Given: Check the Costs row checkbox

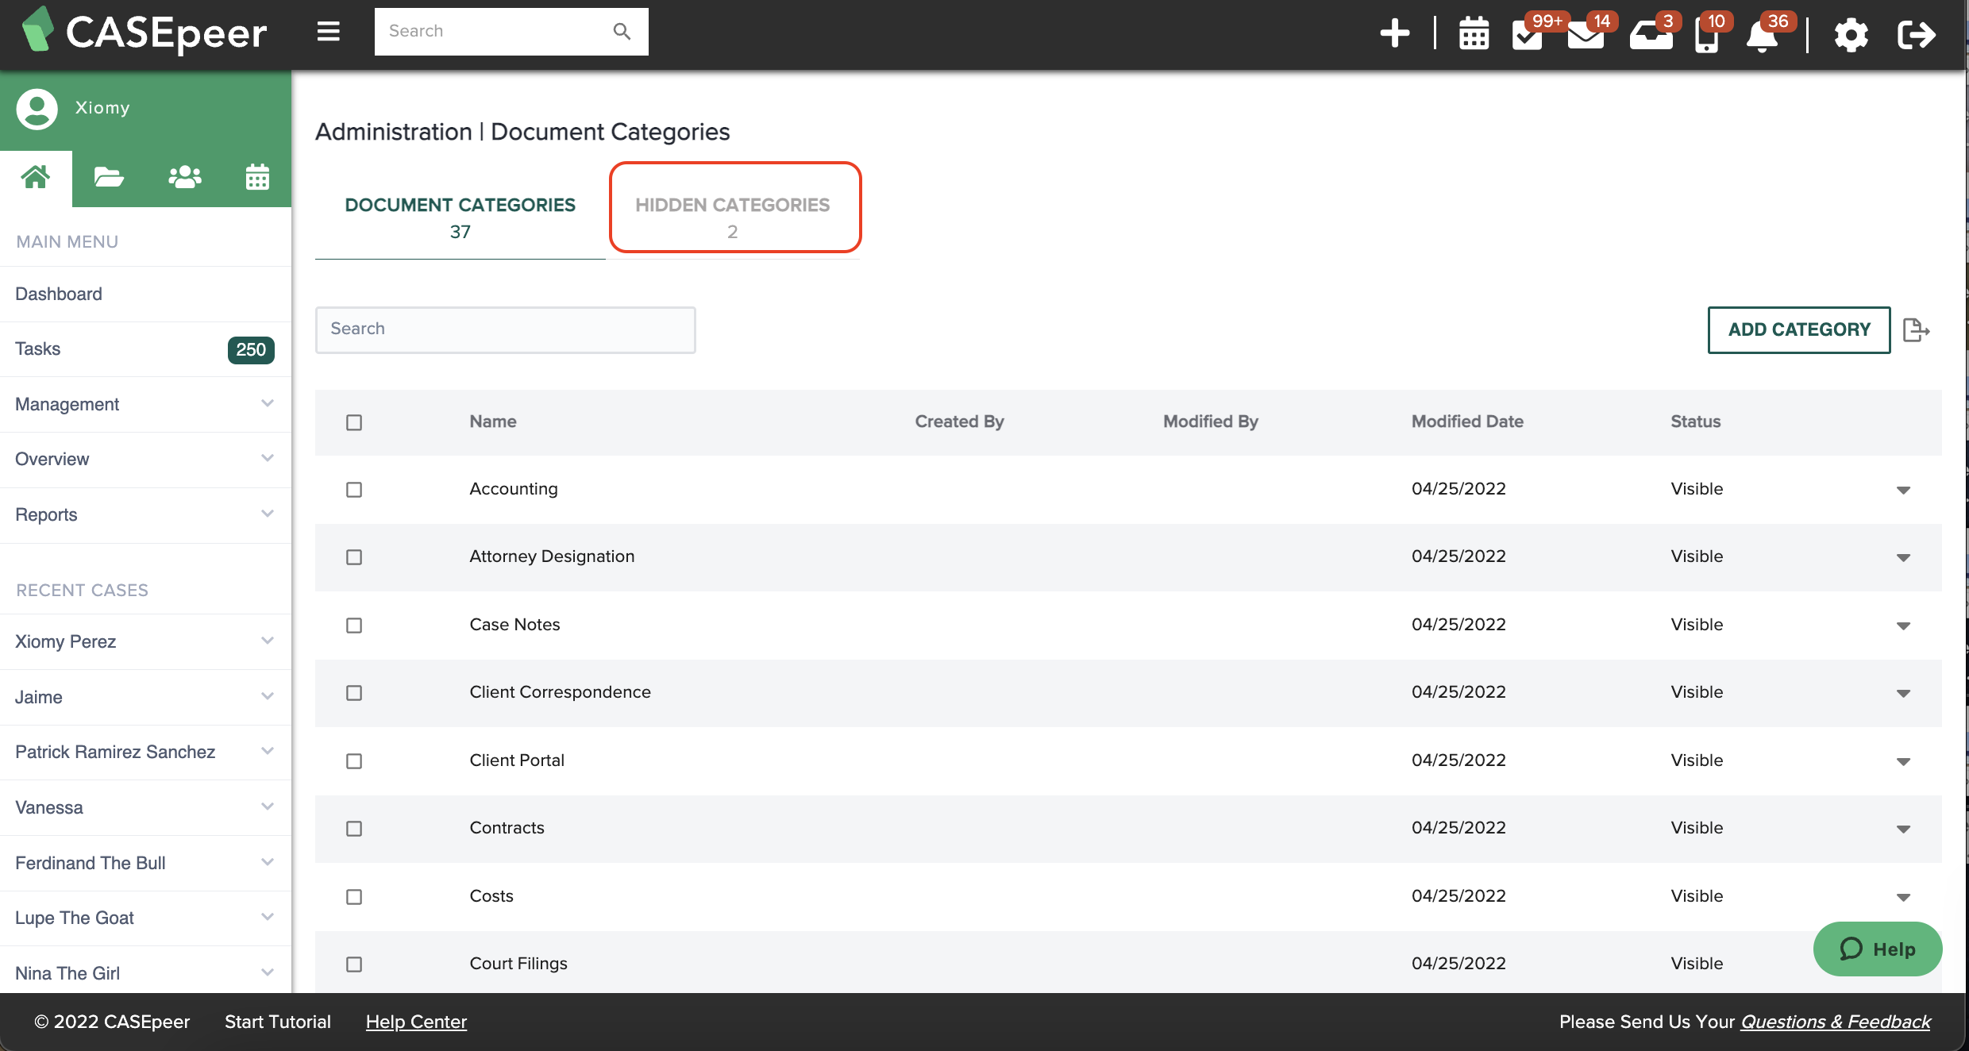Looking at the screenshot, I should click(x=354, y=897).
